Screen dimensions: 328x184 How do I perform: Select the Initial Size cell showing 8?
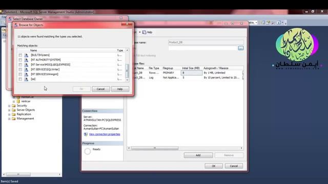[191, 73]
